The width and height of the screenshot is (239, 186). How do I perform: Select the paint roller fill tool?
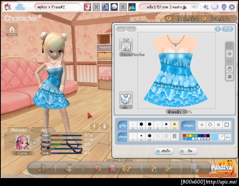point(228,137)
